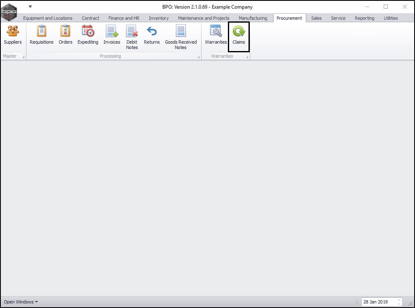Open quick access toolbar dropdown arrow
Image resolution: width=415 pixels, height=308 pixels.
[30, 6]
